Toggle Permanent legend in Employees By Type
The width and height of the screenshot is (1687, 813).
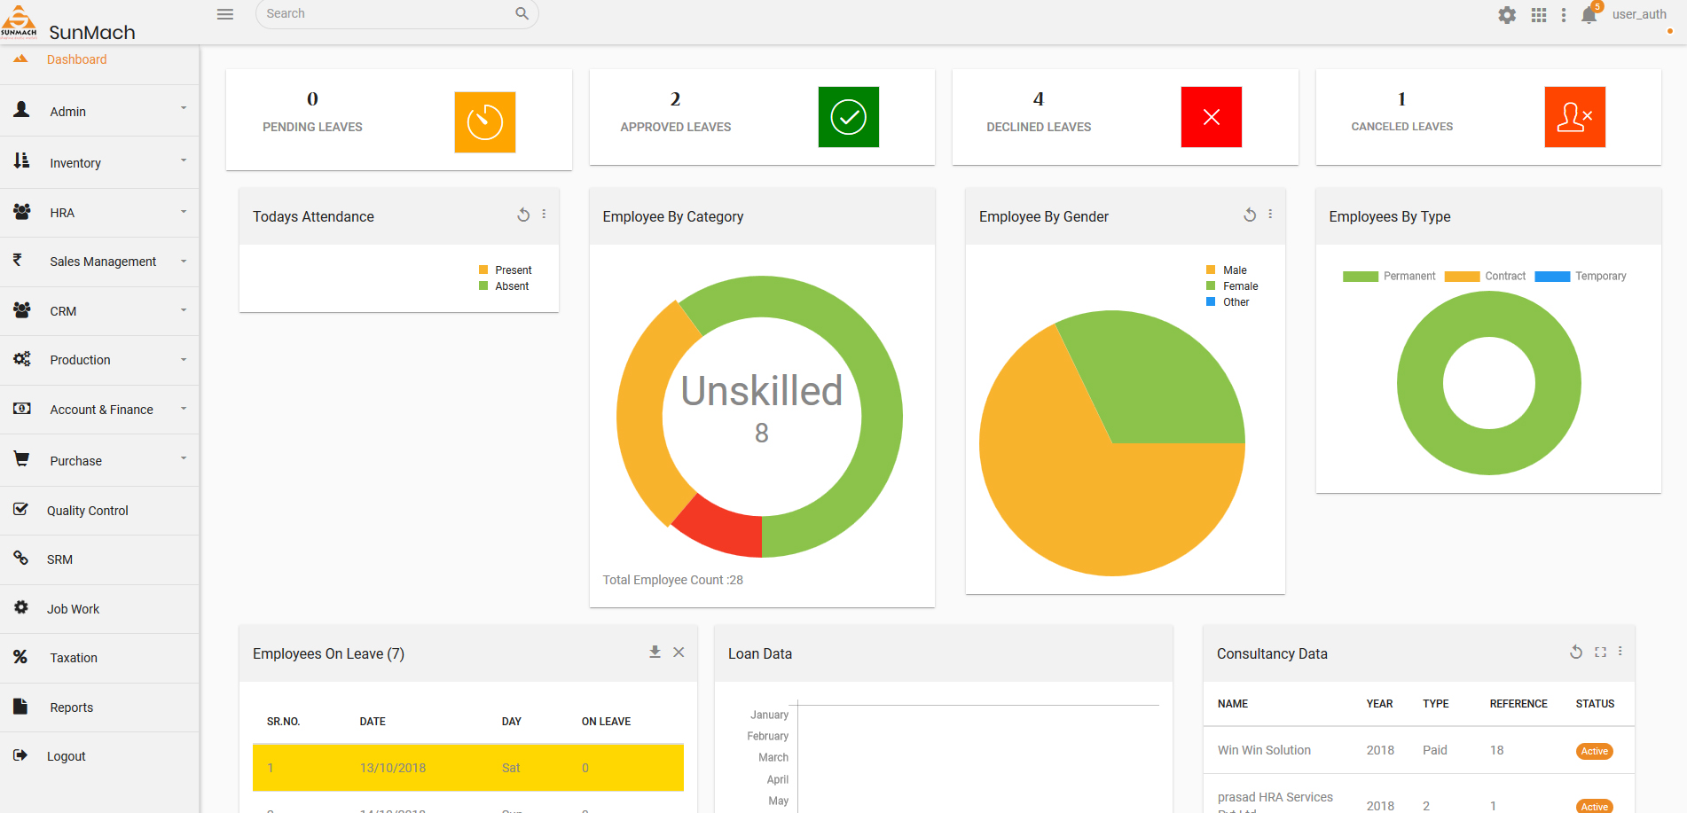point(1389,277)
